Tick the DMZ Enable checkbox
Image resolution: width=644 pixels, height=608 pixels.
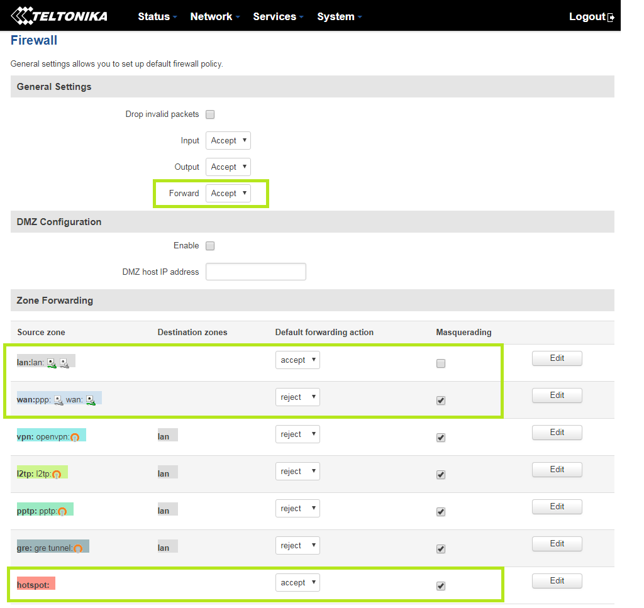211,246
